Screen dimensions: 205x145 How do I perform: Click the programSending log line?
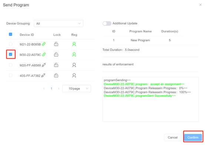tap(117, 80)
